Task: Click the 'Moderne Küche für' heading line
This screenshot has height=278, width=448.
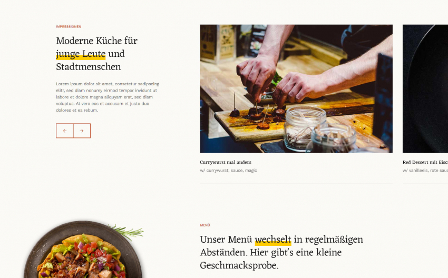Action: point(96,41)
